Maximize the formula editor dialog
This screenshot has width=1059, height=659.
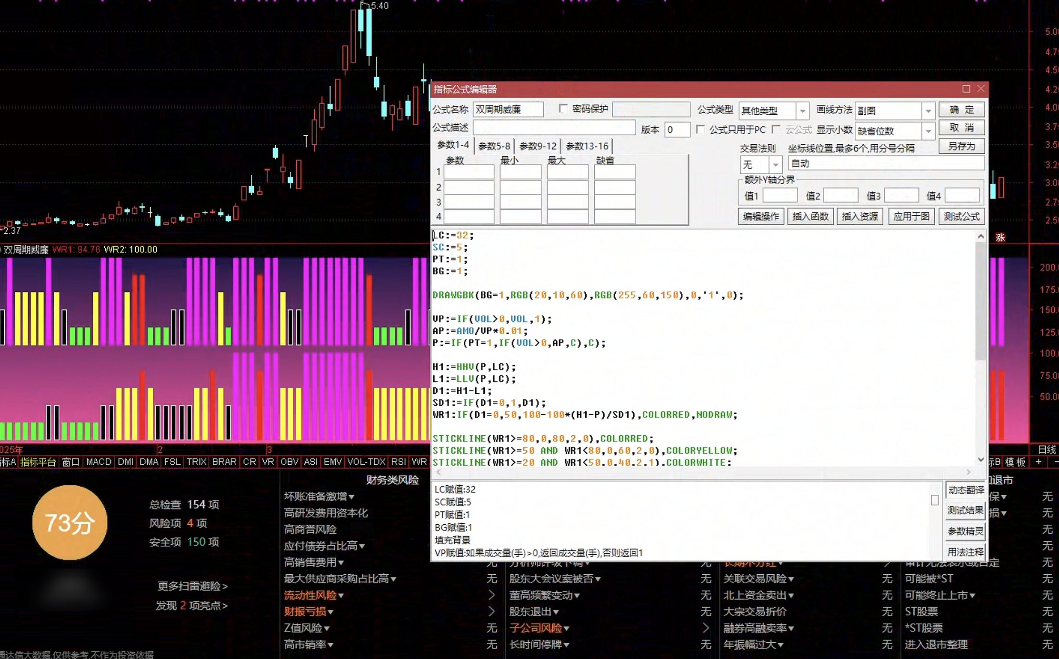[966, 89]
